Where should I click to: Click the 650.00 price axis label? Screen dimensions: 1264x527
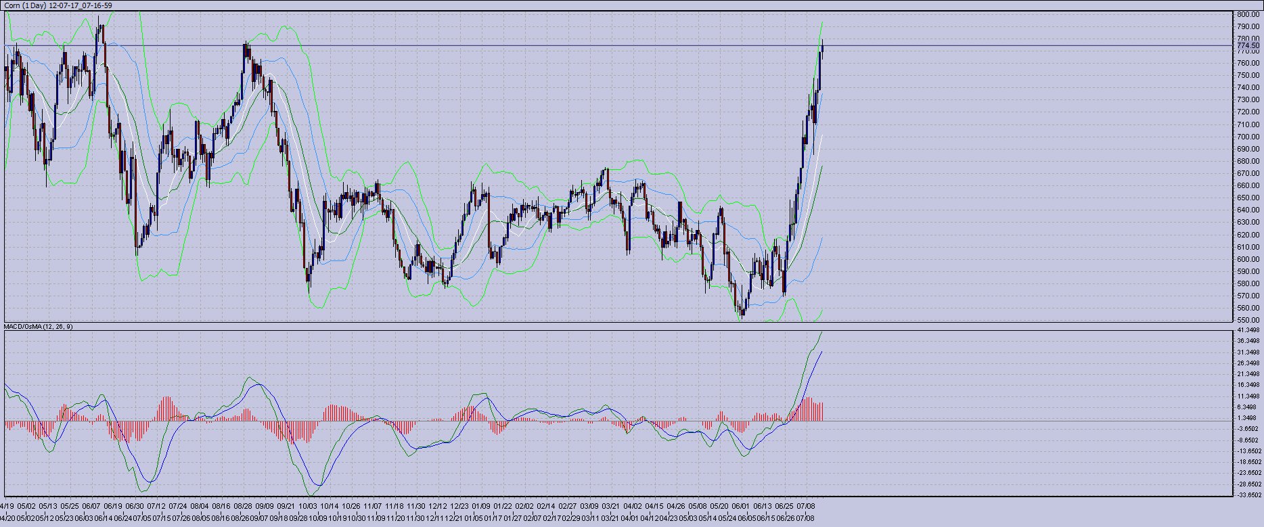(x=1247, y=198)
